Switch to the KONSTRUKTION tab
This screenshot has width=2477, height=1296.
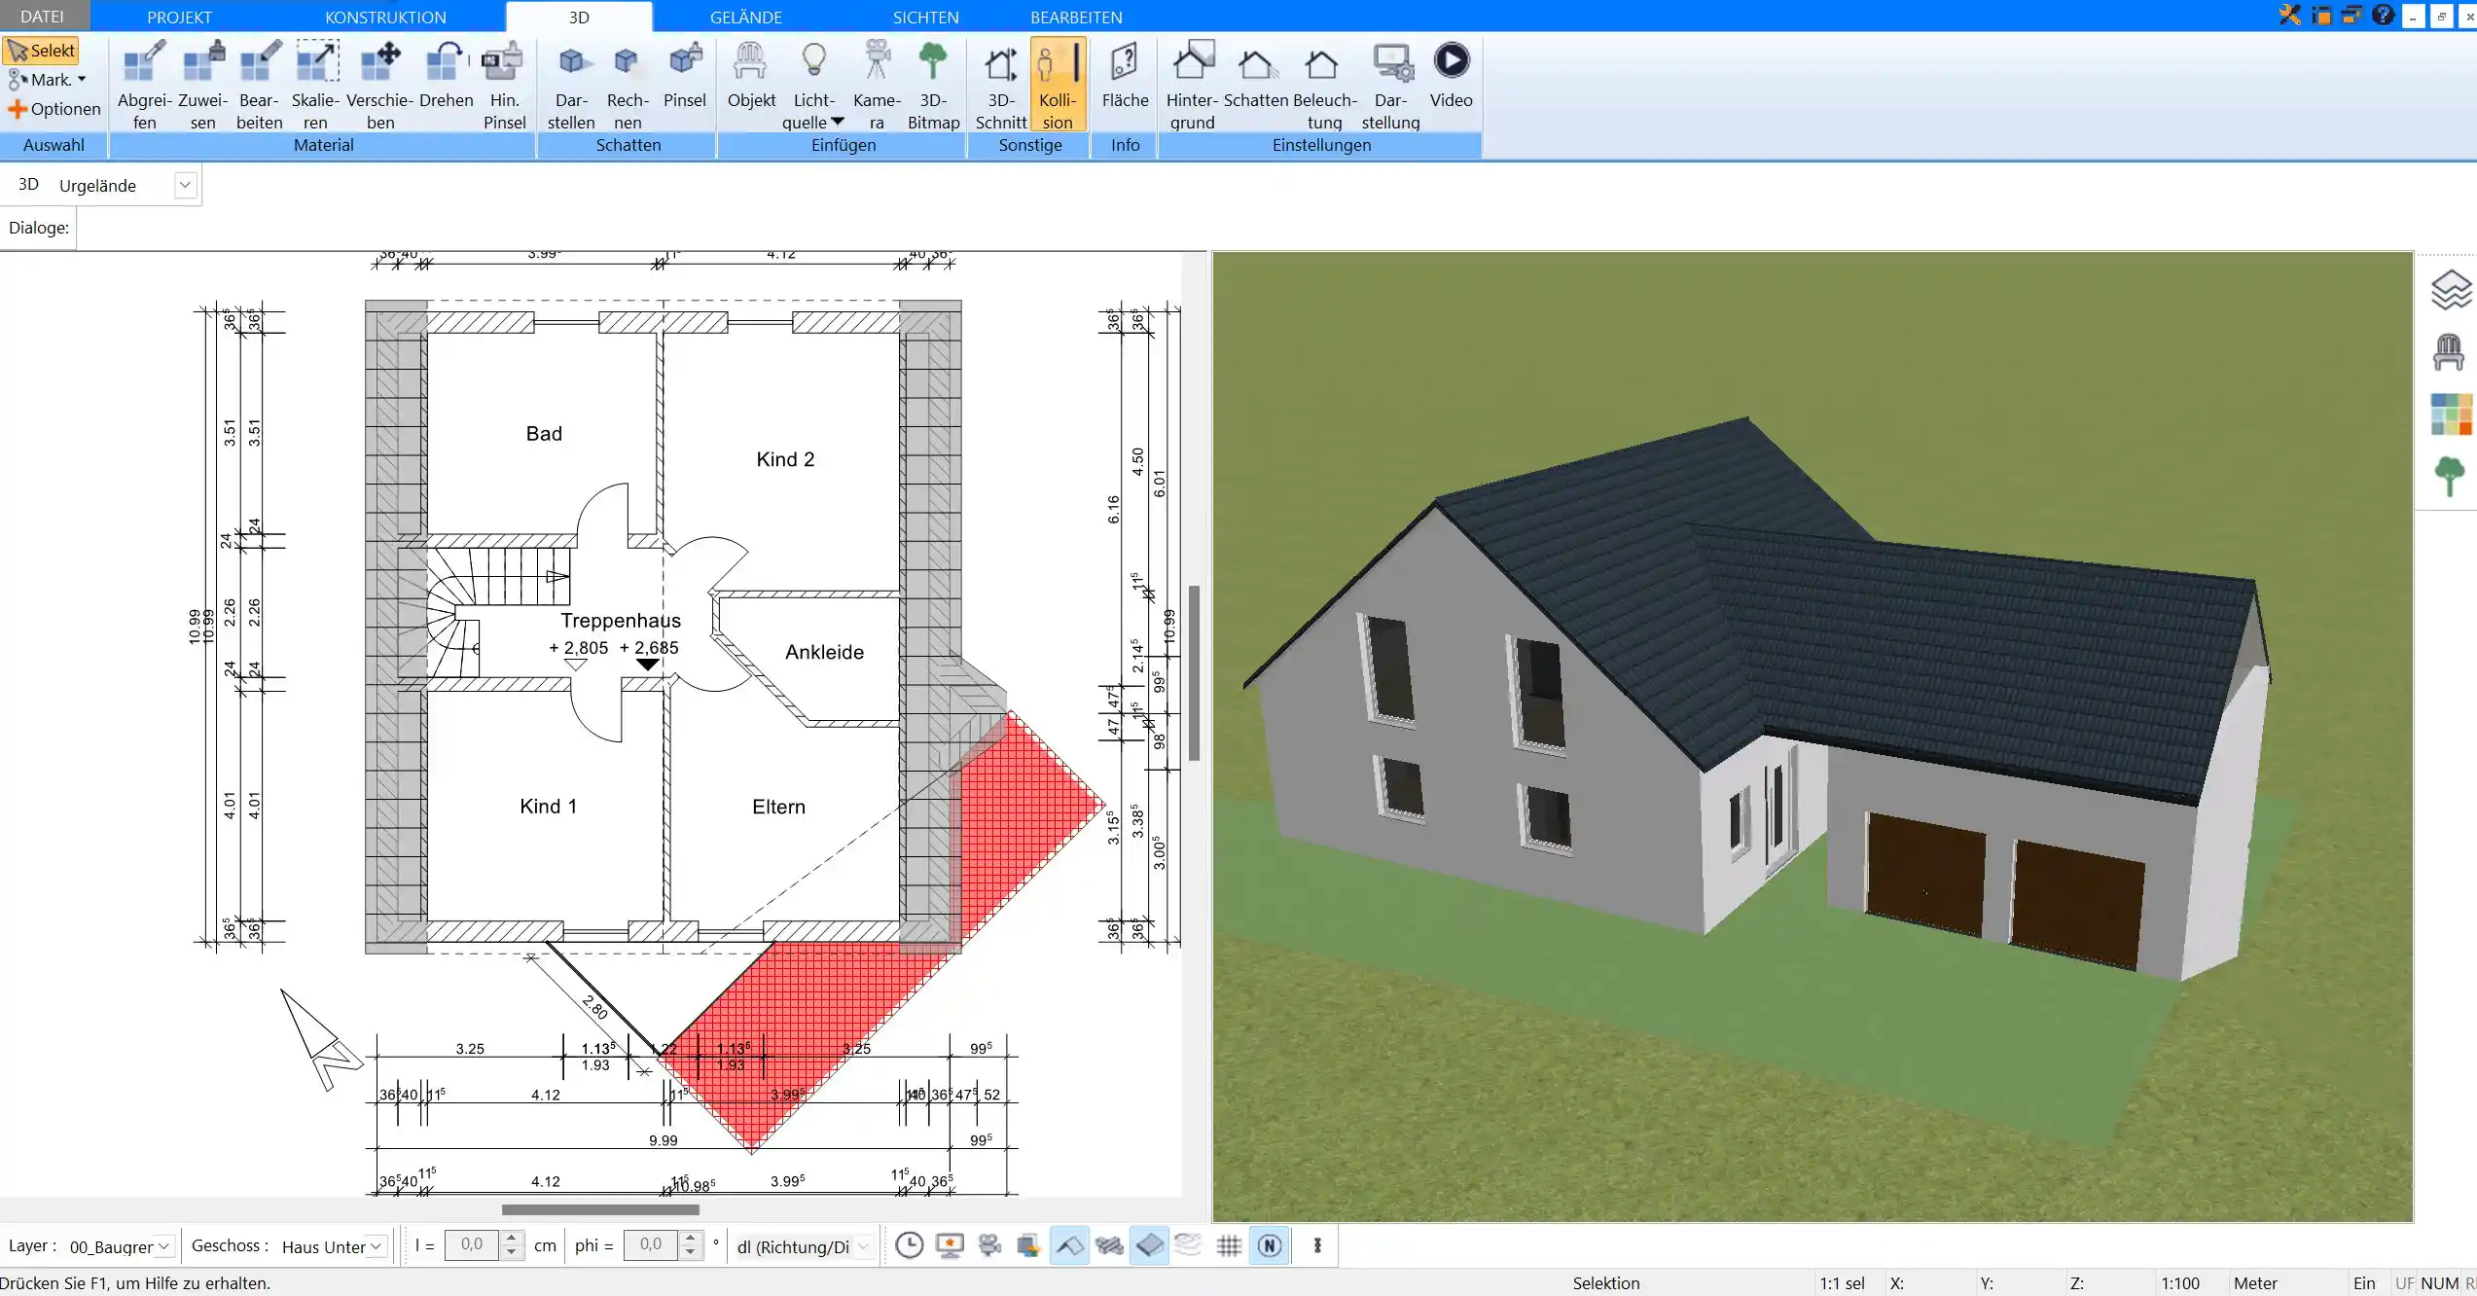pos(385,17)
